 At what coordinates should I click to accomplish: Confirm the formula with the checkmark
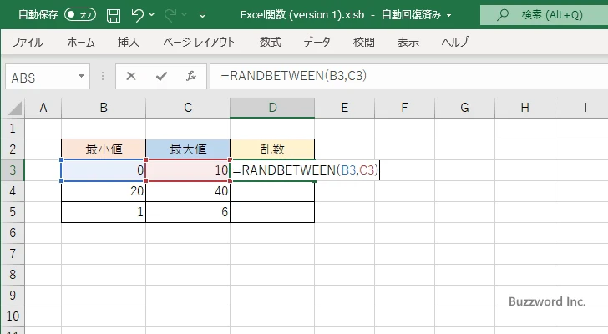tap(161, 76)
